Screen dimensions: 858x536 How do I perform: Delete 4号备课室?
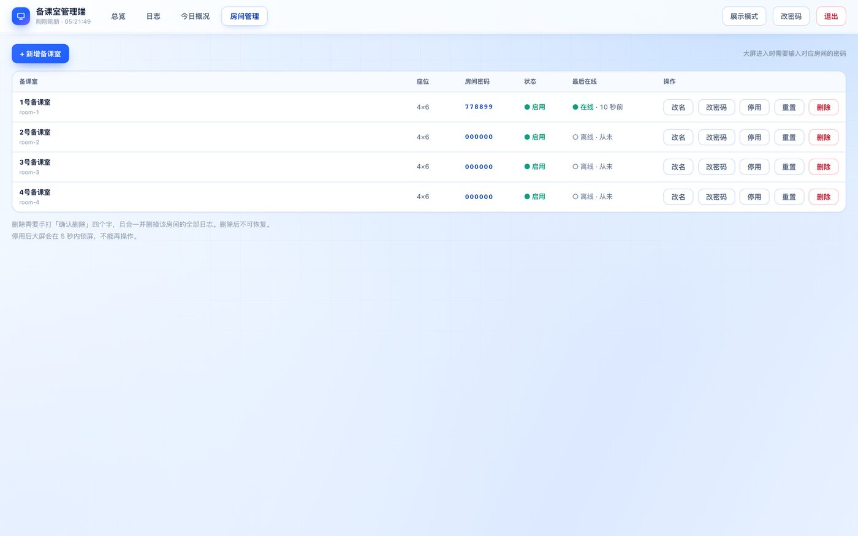pyautogui.click(x=824, y=197)
